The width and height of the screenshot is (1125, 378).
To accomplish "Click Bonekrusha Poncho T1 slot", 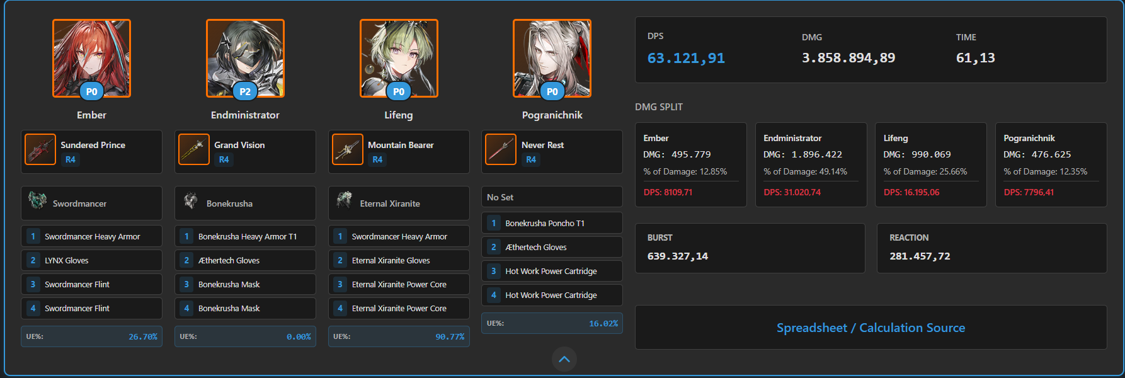I will (552, 223).
